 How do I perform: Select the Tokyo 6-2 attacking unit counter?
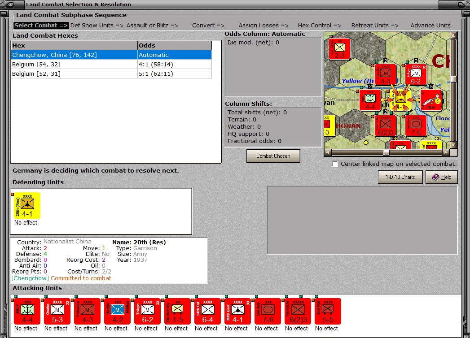click(x=147, y=311)
